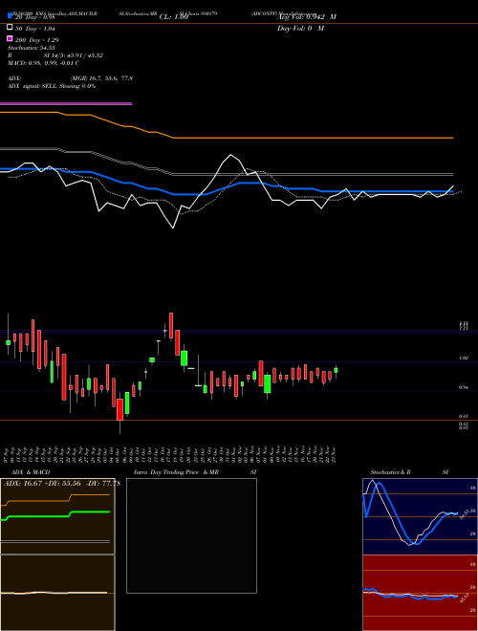Click the 'SI 14/3: 45.91 / 45.52' value
This screenshot has height=631, width=478.
coord(74,55)
